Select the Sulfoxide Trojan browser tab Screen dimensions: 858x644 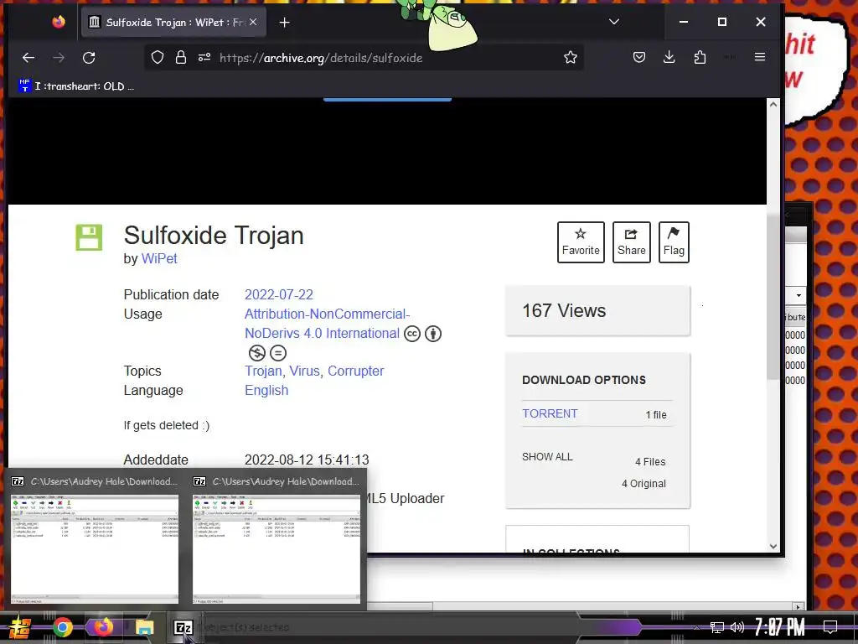coord(173,22)
